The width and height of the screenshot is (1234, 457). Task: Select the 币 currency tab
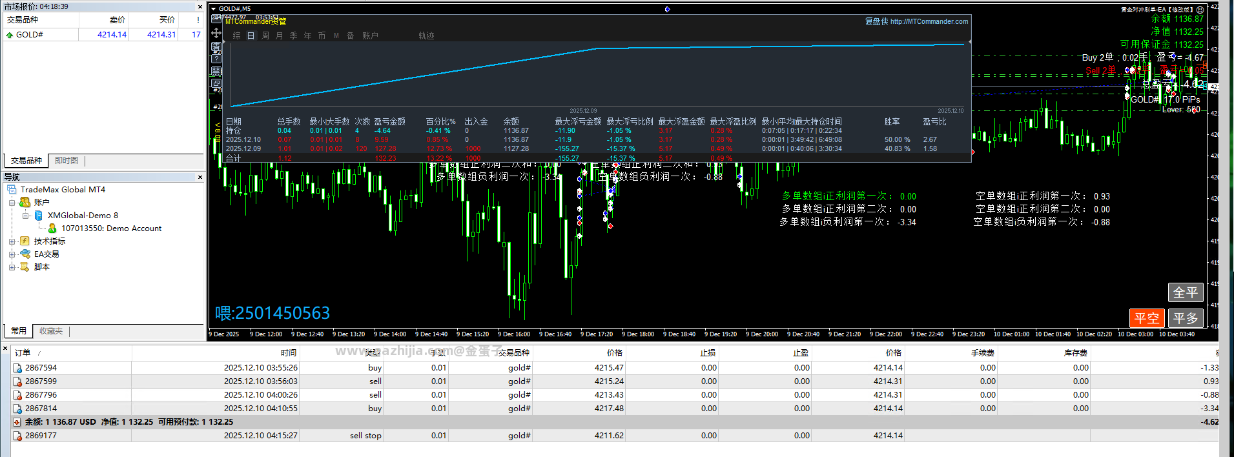pos(322,36)
